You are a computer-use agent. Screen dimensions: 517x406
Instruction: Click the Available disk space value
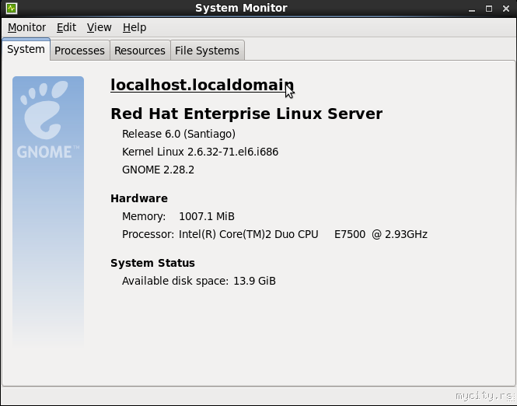coord(254,281)
